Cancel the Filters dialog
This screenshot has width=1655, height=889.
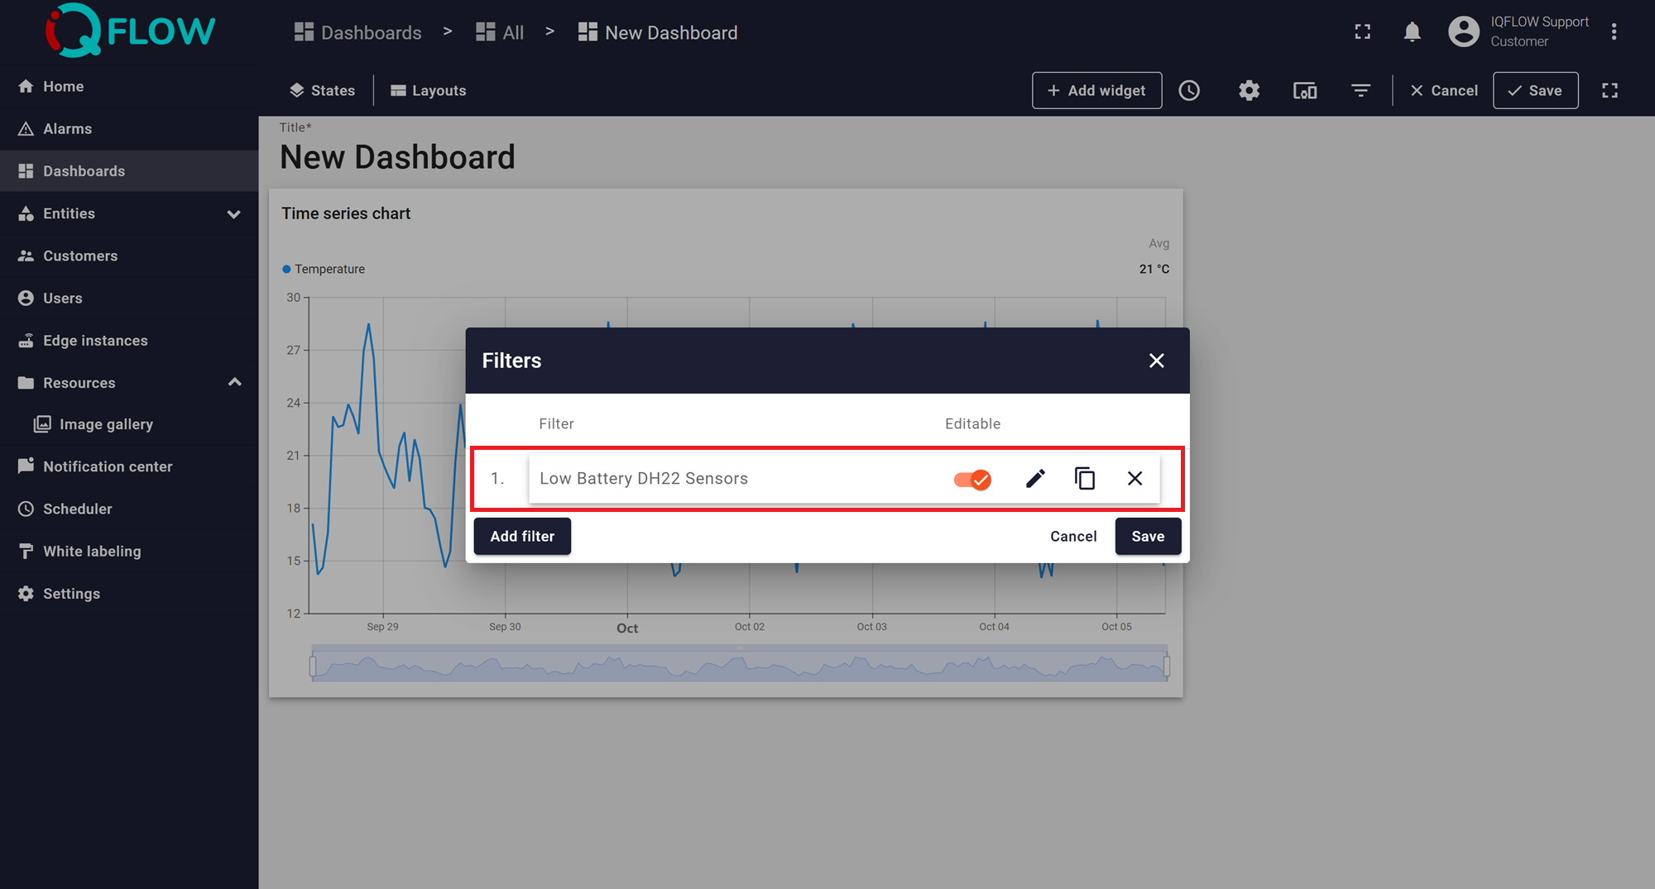click(x=1073, y=537)
